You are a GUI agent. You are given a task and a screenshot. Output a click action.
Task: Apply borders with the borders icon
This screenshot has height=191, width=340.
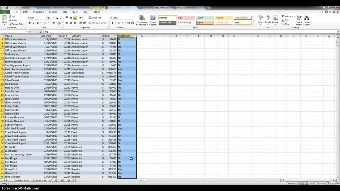coord(45,23)
